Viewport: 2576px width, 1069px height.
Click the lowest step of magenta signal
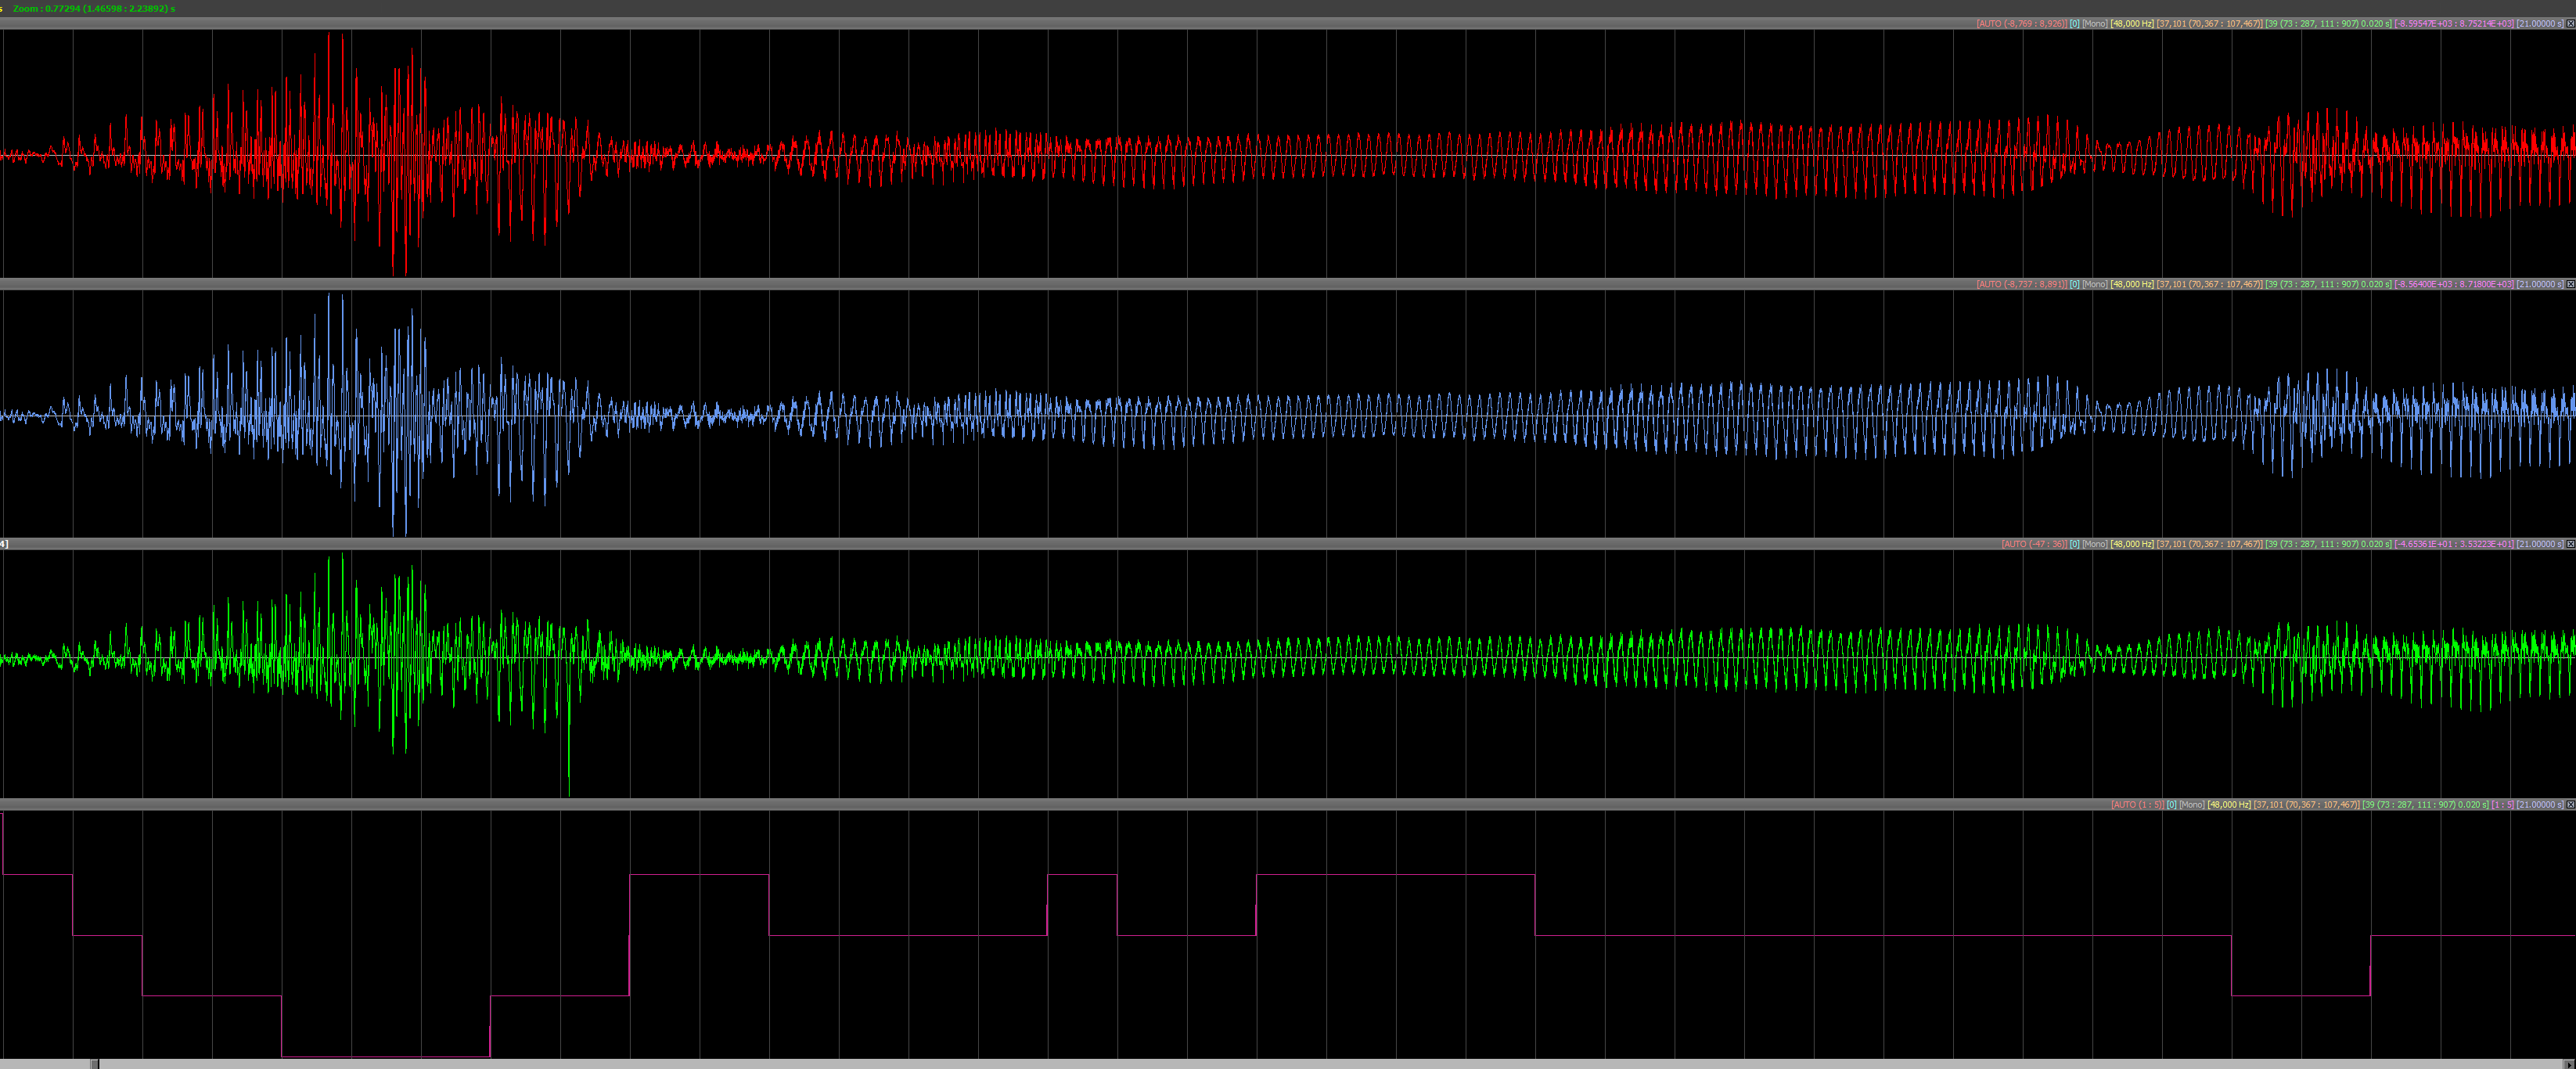coord(385,1056)
